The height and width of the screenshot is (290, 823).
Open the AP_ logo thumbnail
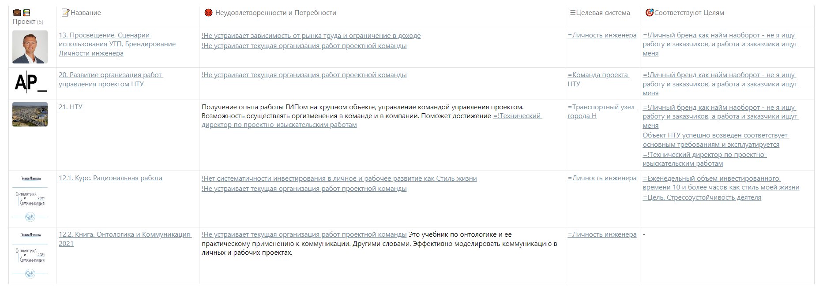30,82
